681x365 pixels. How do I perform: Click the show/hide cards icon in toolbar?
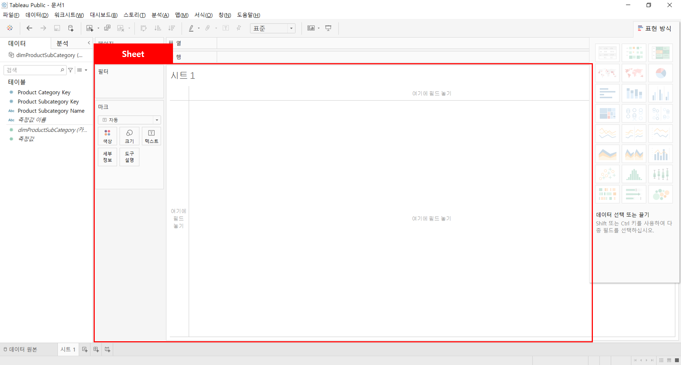[311, 28]
